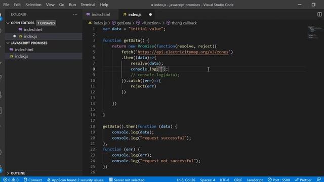324x182 pixels.
Task: Open index.js in JavaScript Promises folder
Action: tap(21, 56)
